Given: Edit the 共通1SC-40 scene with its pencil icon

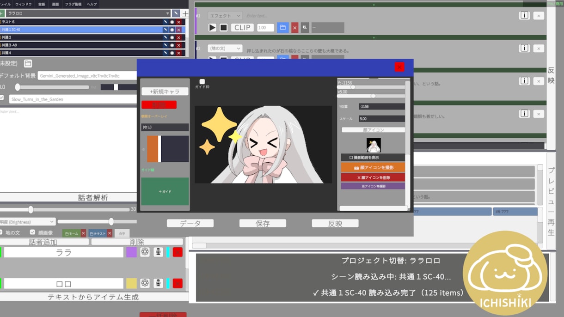Looking at the screenshot, I should pyautogui.click(x=166, y=30).
